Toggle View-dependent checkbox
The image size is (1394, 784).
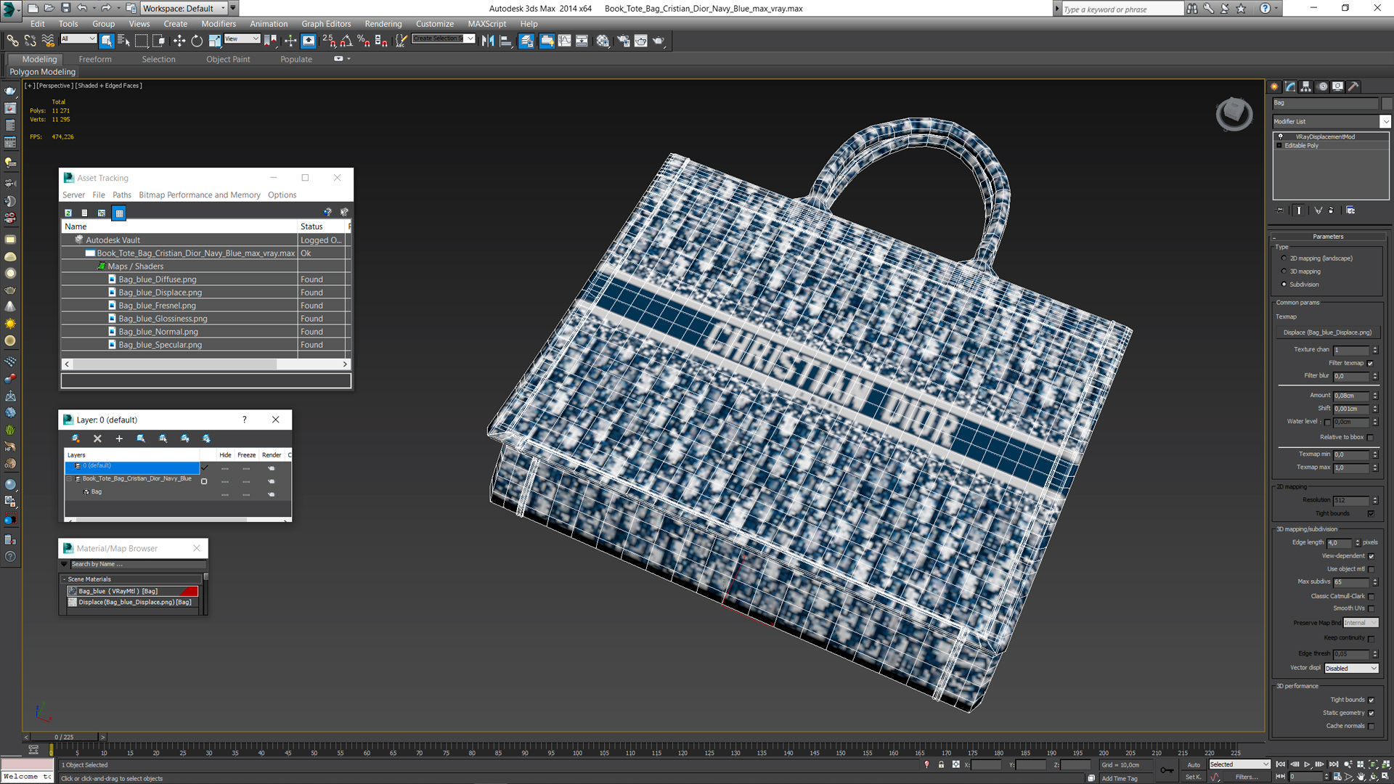(1371, 556)
